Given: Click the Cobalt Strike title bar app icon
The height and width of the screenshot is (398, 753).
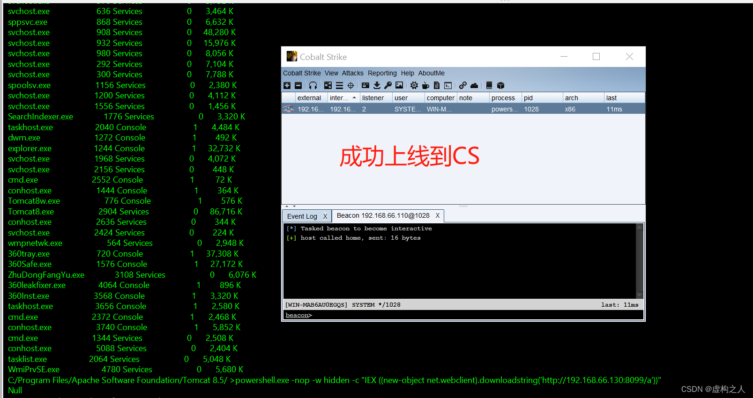Looking at the screenshot, I should pyautogui.click(x=292, y=56).
